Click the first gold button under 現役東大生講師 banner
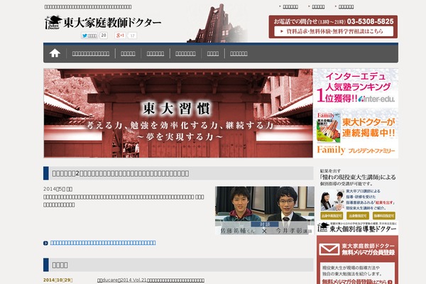The width and height of the screenshot is (426, 284). coord(331,216)
